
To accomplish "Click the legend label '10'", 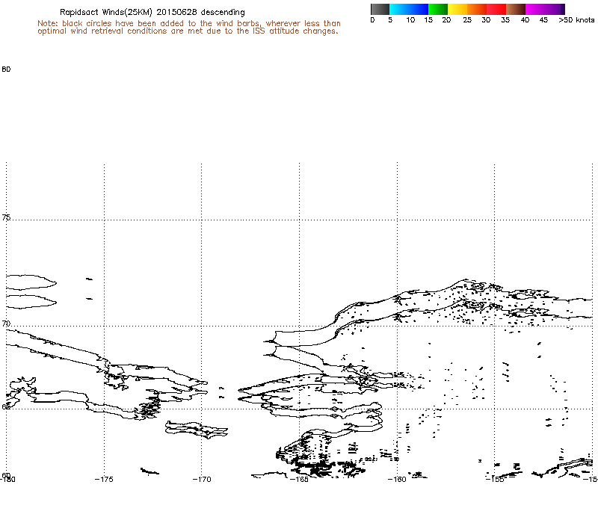I will click(410, 20).
